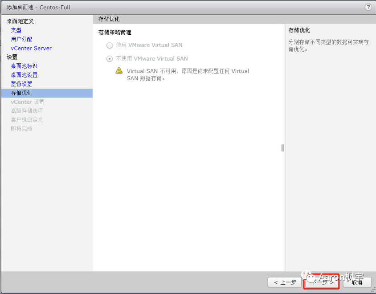Image resolution: width=376 pixels, height=294 pixels.
Task: Click the dialog title 添加桌面池 - Centos-Full
Action: click(x=38, y=8)
